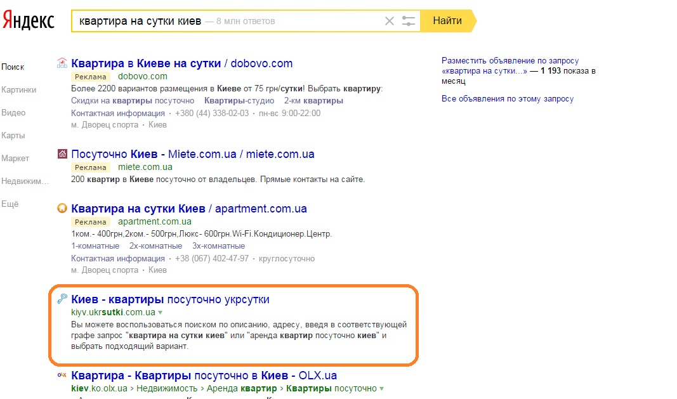The width and height of the screenshot is (677, 399).
Task: Click the OLX favicon
Action: pyautogui.click(x=62, y=375)
